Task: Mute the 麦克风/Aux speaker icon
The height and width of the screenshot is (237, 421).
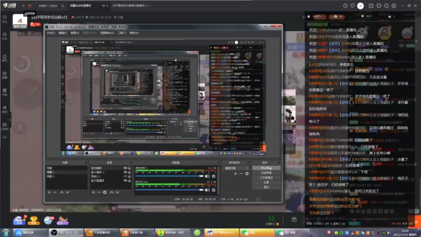Action: (207, 190)
